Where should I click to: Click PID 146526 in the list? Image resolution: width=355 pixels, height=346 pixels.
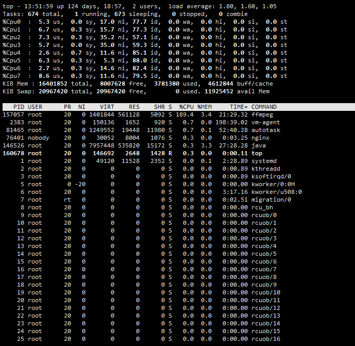(x=13, y=145)
